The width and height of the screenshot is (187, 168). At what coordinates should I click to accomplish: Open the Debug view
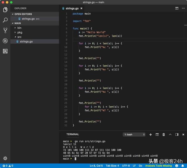coord(5,41)
